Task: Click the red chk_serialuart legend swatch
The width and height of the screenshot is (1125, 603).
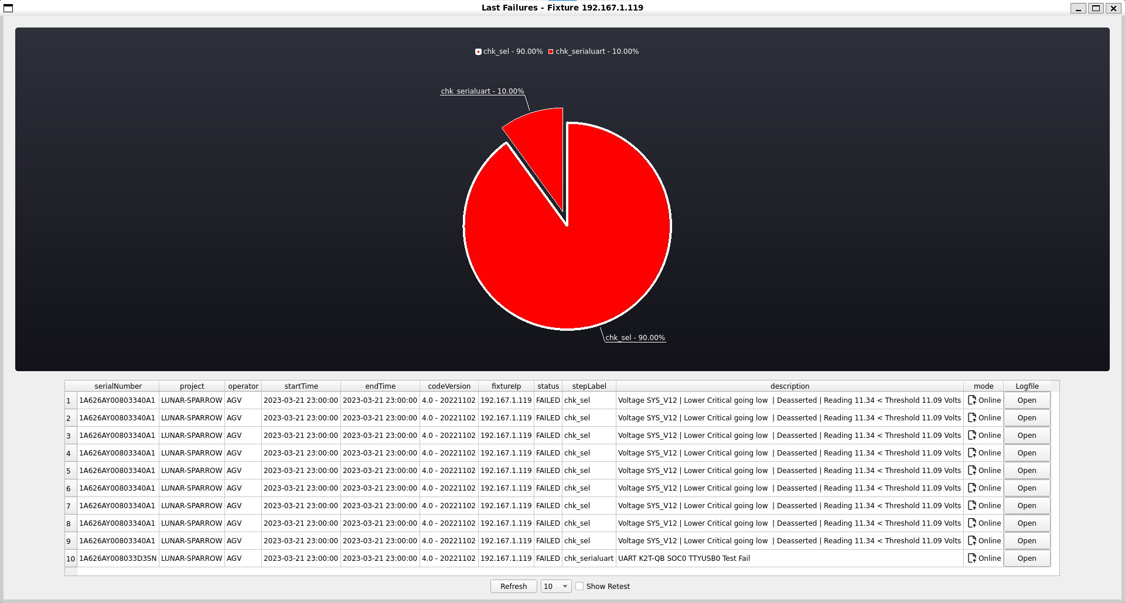Action: (551, 52)
